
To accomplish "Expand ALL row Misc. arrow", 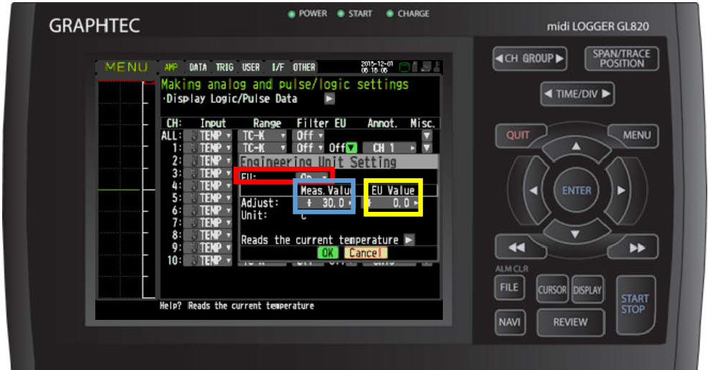I will coord(426,135).
